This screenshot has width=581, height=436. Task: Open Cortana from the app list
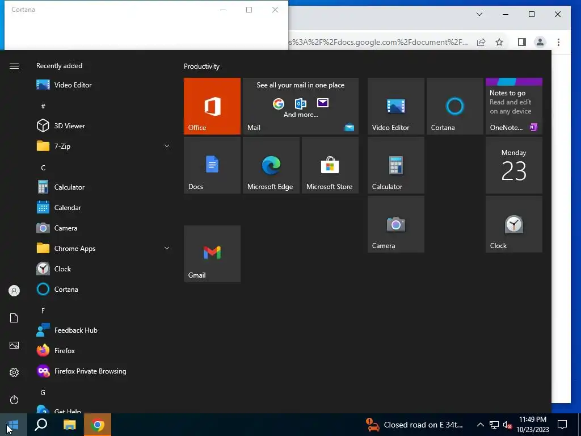[x=104, y=289]
